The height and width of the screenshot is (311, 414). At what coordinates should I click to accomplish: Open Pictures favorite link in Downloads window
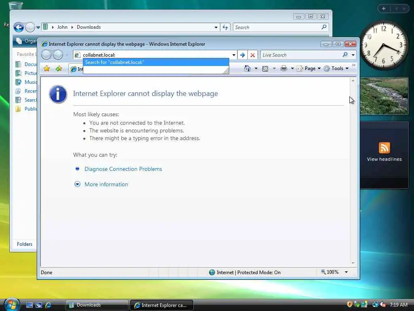pyautogui.click(x=26, y=73)
